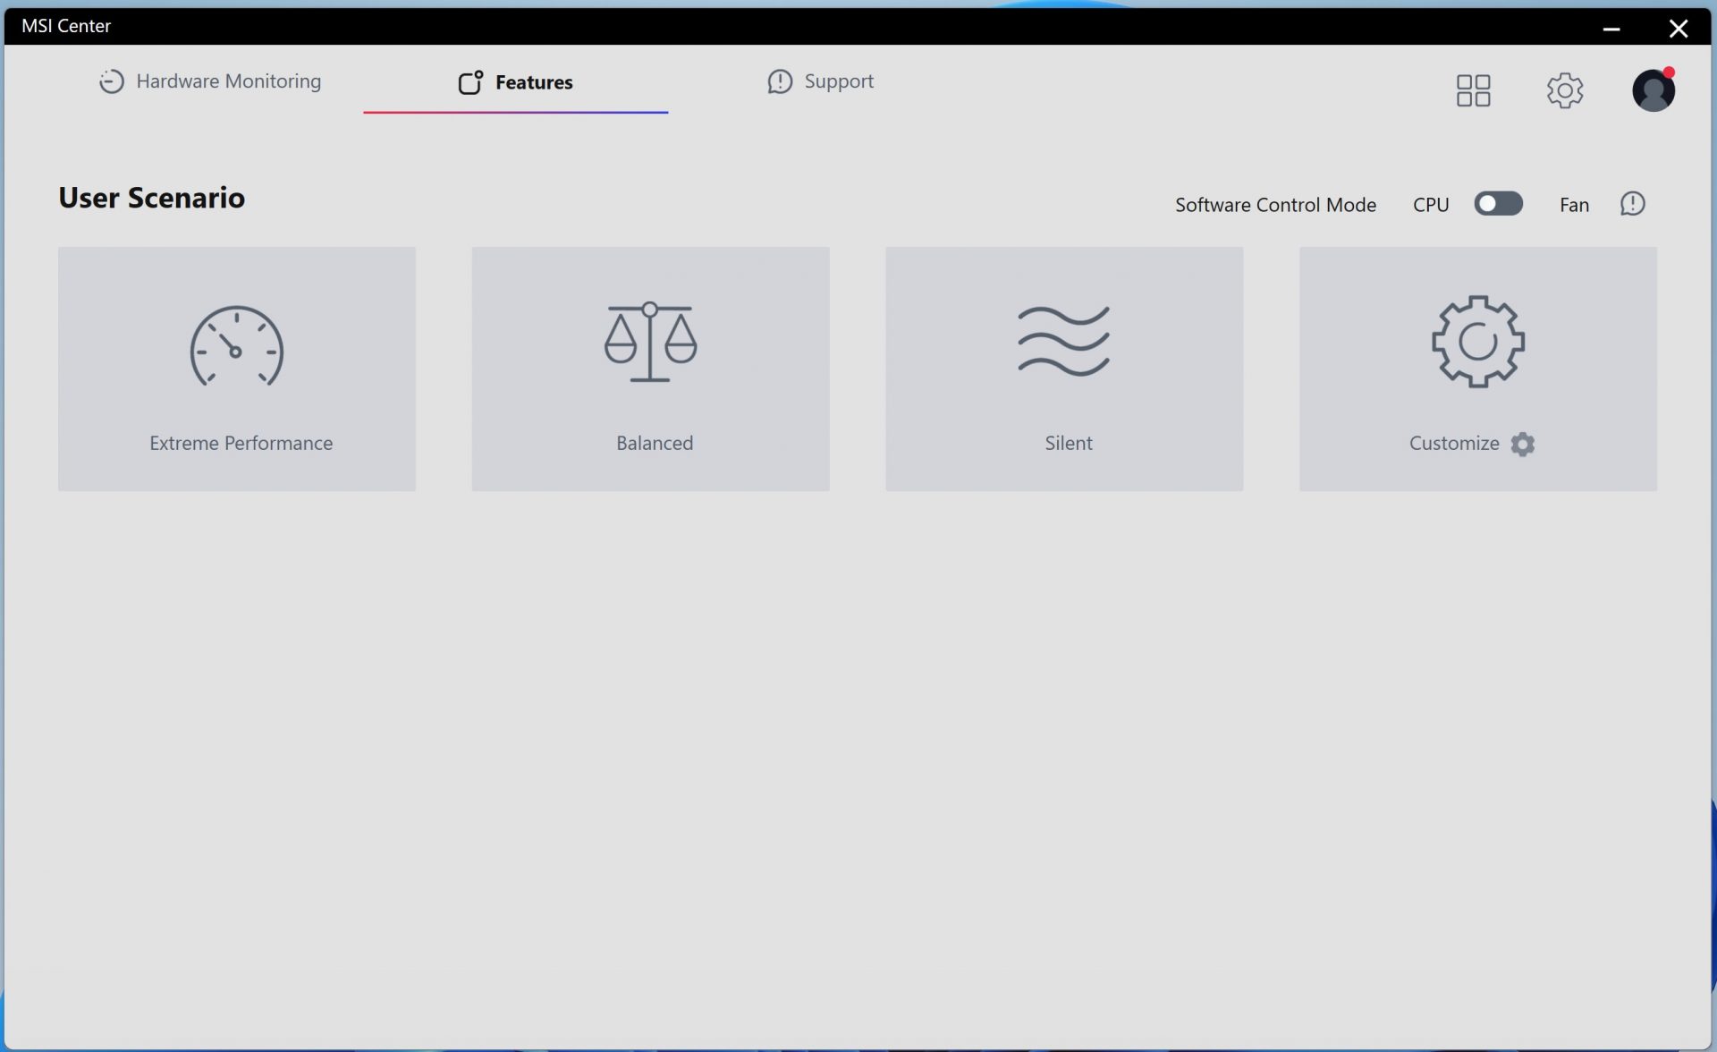Open the user profile avatar
The height and width of the screenshot is (1052, 1717).
1653,90
